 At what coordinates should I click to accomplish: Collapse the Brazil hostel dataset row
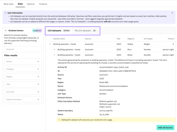pos(54,55)
